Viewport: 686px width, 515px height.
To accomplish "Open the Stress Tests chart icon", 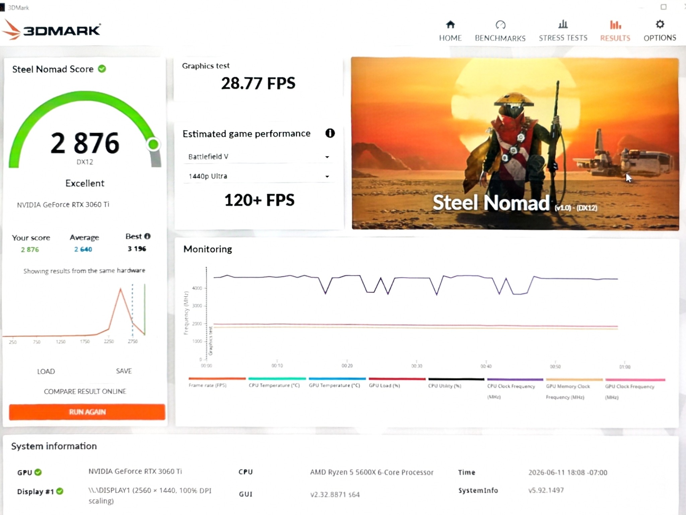I will pos(563,24).
